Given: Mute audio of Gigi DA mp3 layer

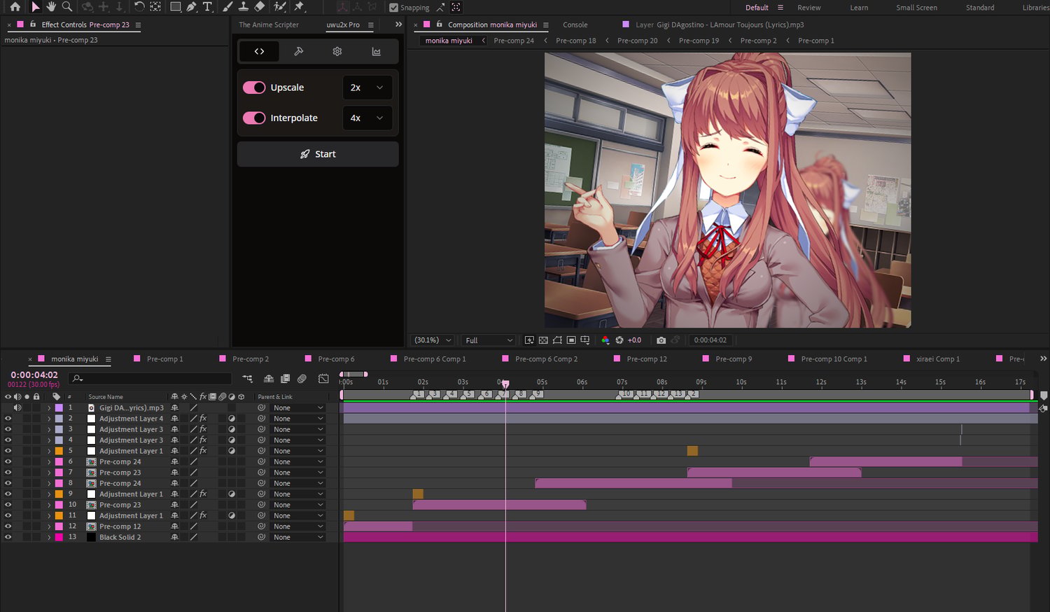Looking at the screenshot, I should [17, 408].
